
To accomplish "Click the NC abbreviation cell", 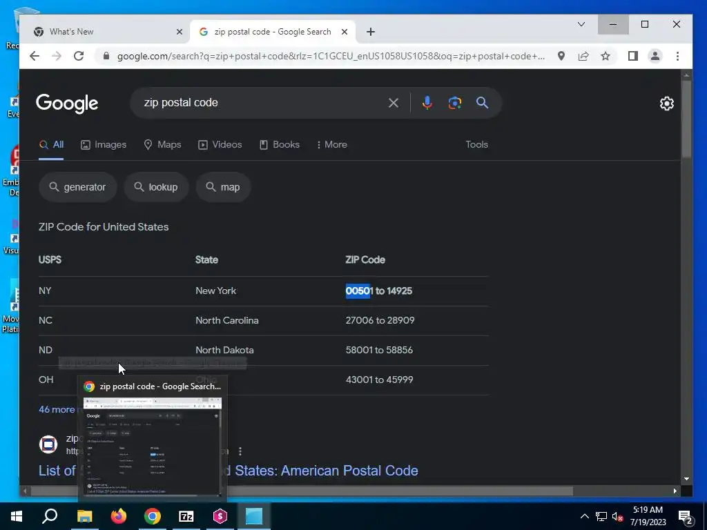I will click(x=46, y=320).
